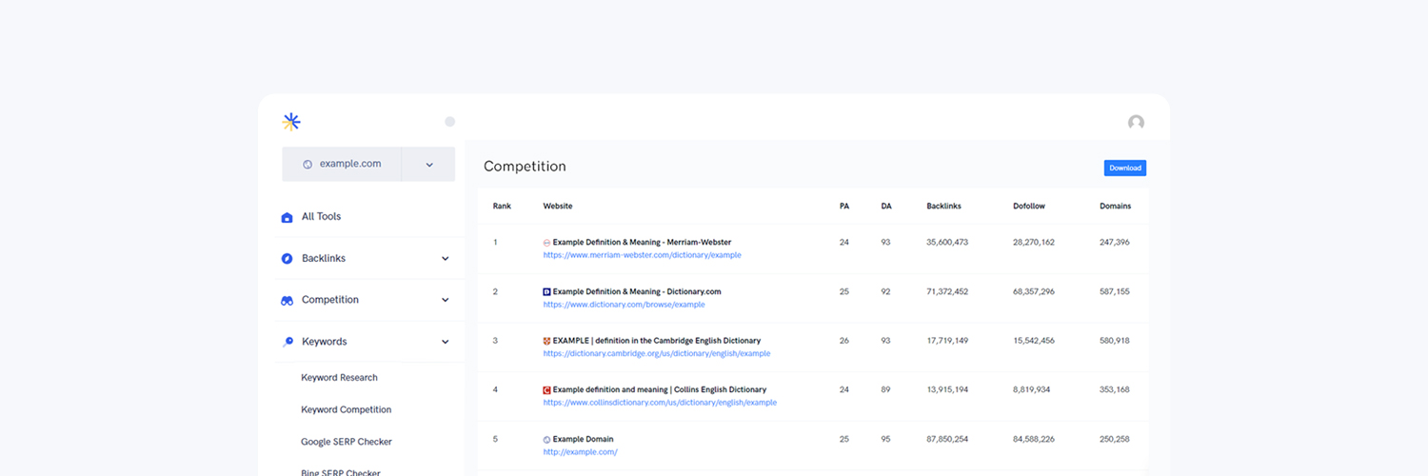Click the Backlinks compass icon

[288, 259]
